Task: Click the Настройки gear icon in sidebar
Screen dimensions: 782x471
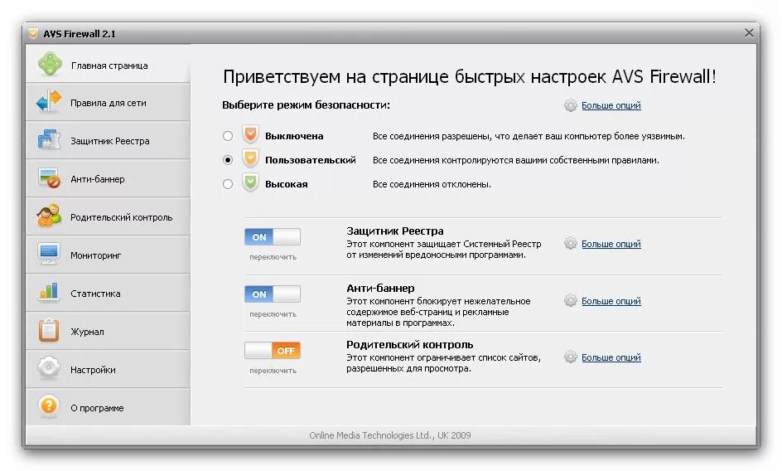Action: [x=49, y=368]
